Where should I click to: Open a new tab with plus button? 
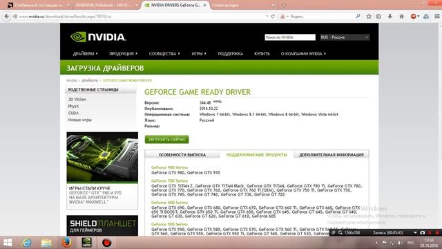point(284,5)
